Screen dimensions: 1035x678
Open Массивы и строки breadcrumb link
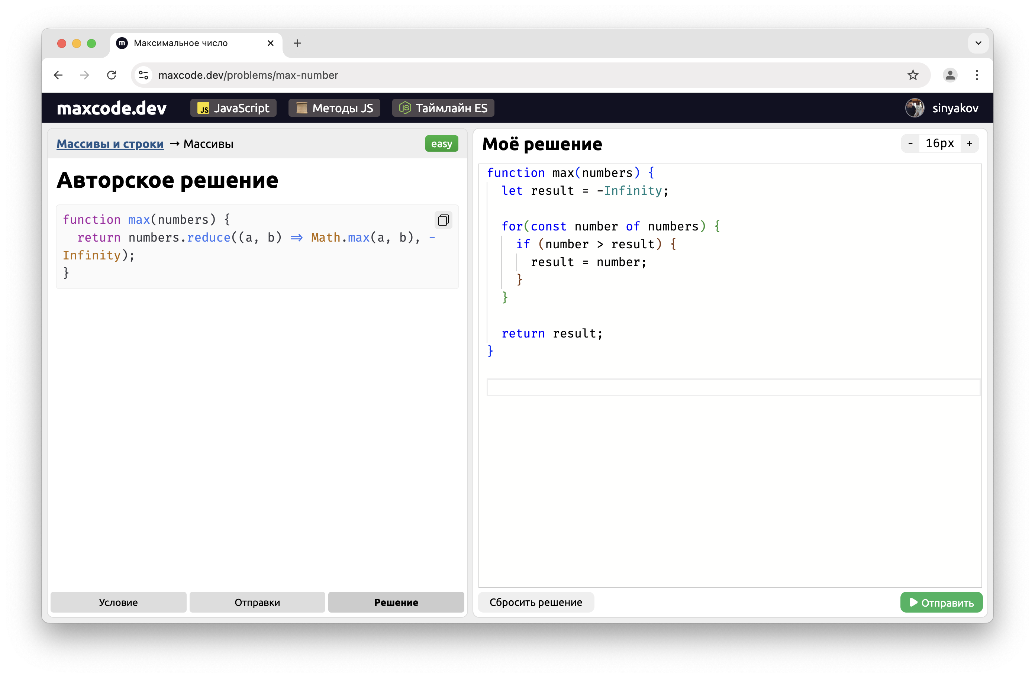point(110,144)
